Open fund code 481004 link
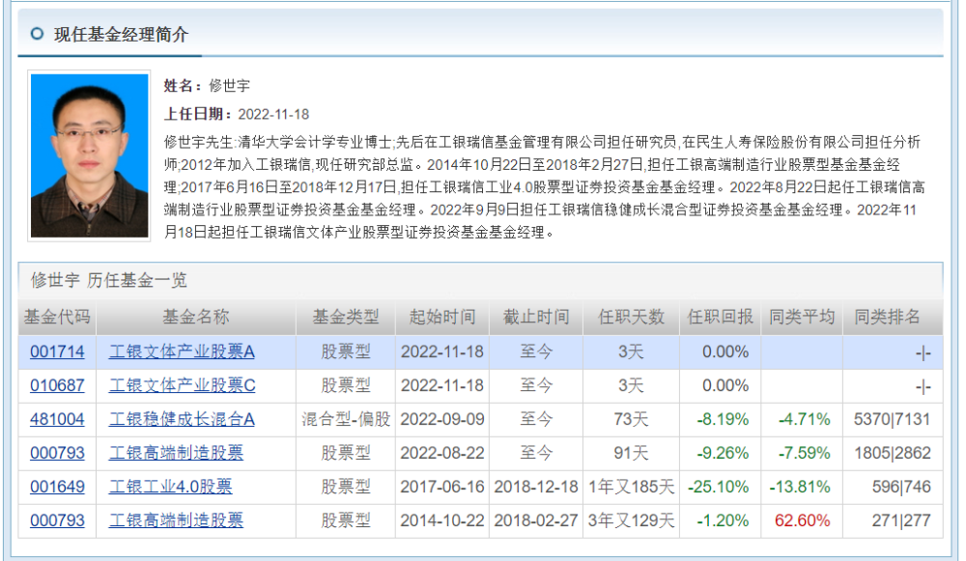The image size is (966, 561). pos(57,419)
